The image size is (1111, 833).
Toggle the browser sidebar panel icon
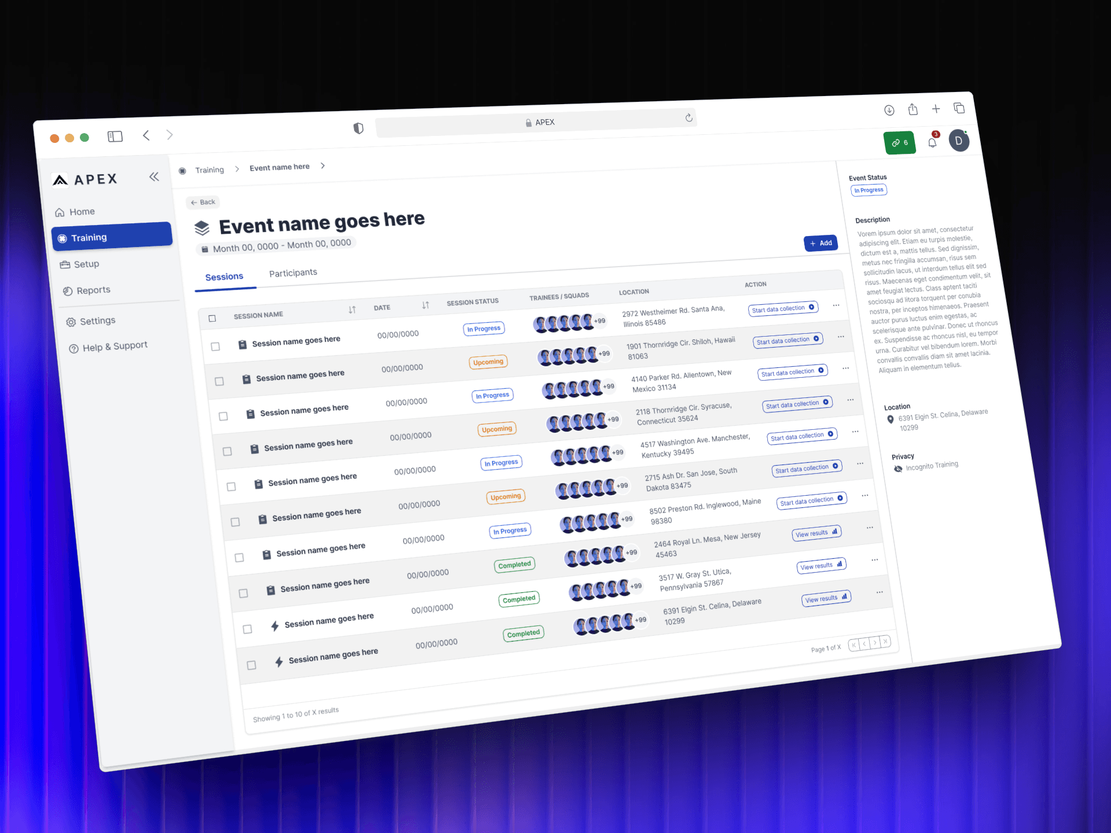tap(115, 137)
